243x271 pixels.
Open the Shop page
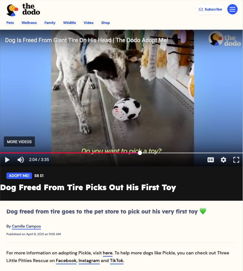(106, 23)
